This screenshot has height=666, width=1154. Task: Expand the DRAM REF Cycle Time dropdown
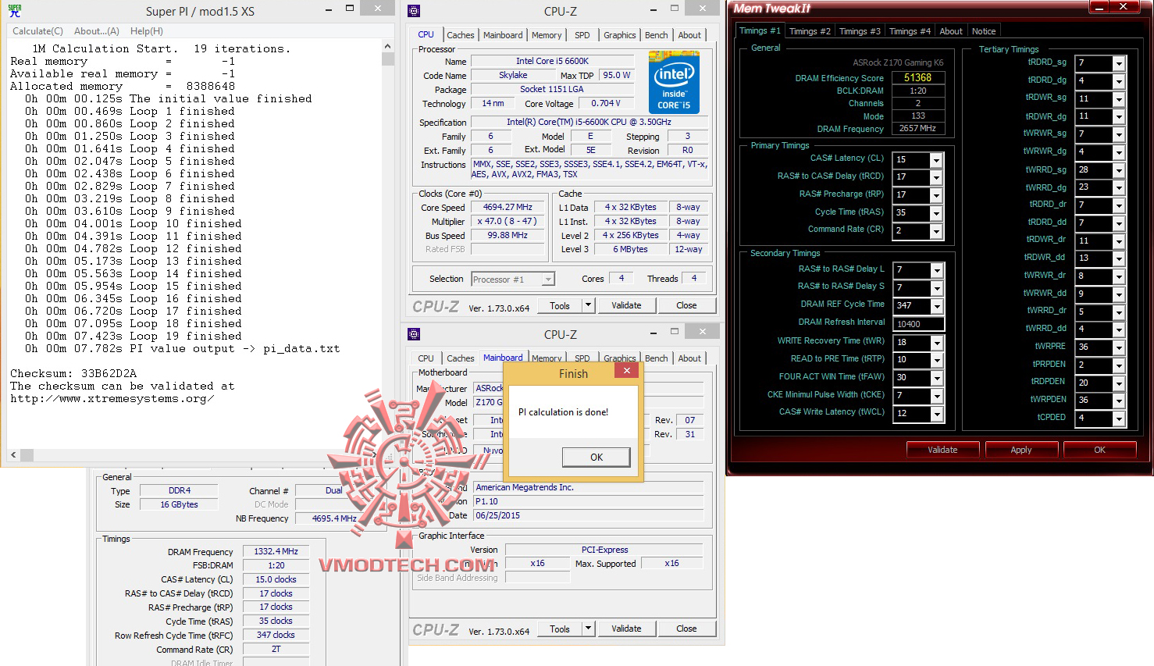(x=936, y=306)
